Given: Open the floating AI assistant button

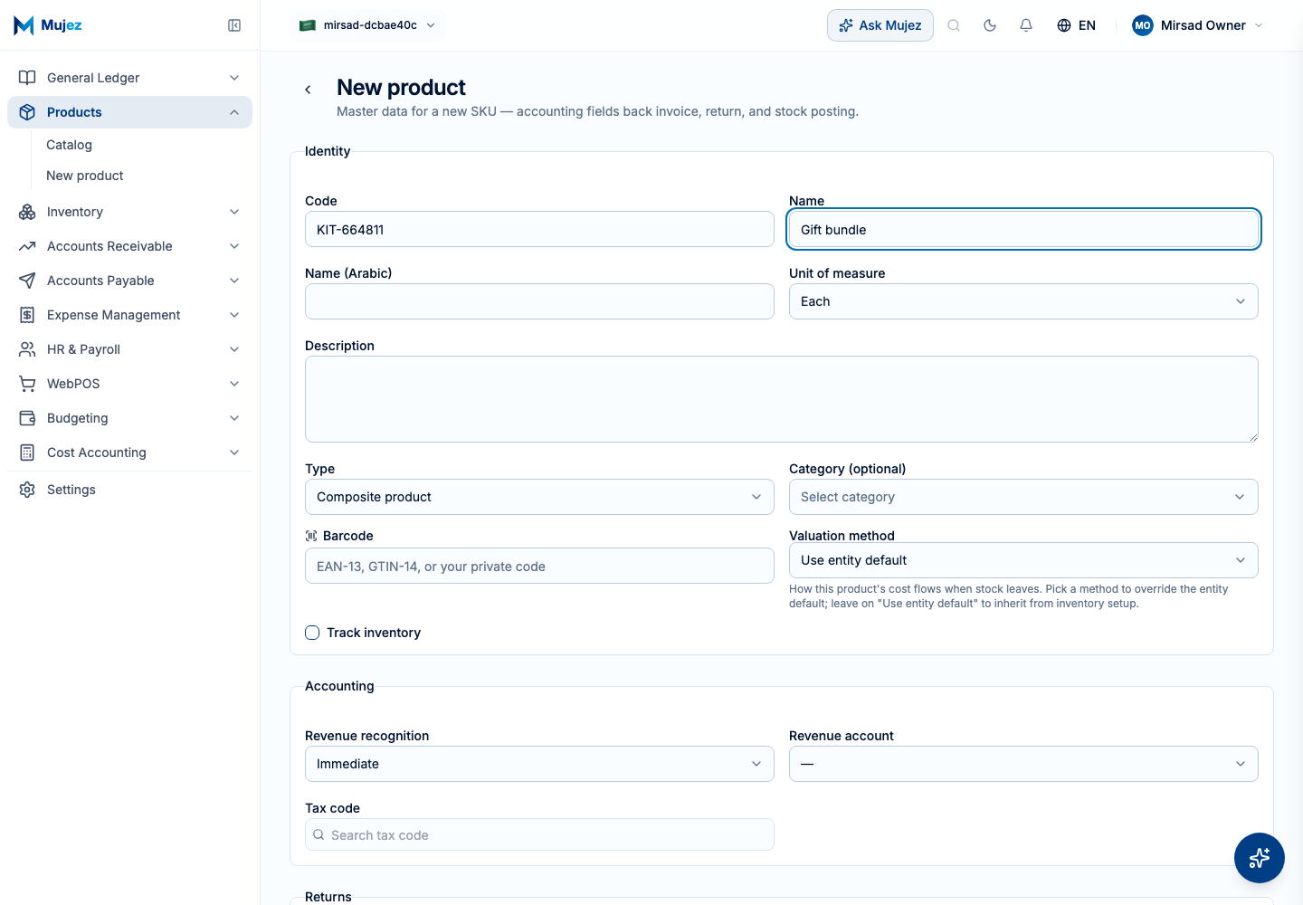Looking at the screenshot, I should pyautogui.click(x=1260, y=858).
